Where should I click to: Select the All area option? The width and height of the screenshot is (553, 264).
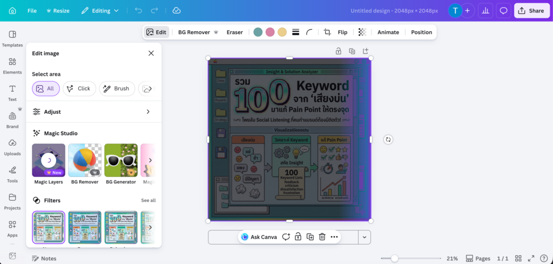pyautogui.click(x=46, y=89)
